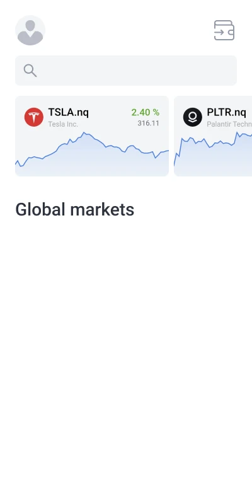Select the red Tesla logo
Screen dimensions: 252x494
click(x=34, y=117)
